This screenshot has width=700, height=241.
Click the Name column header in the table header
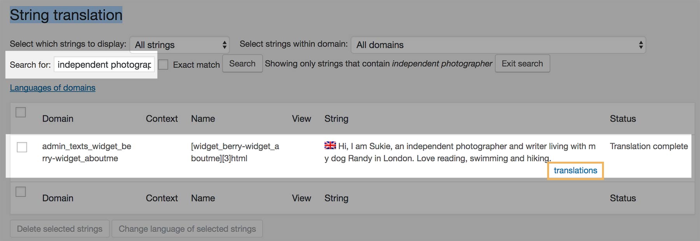203,119
